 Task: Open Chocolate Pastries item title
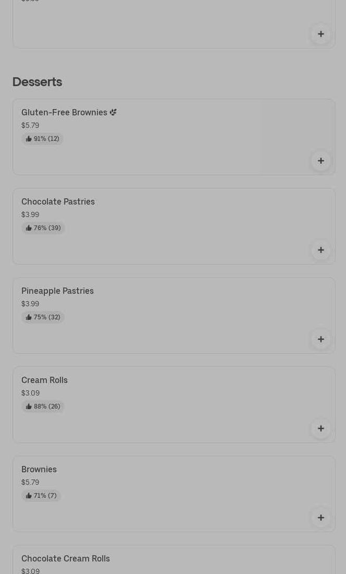click(58, 202)
